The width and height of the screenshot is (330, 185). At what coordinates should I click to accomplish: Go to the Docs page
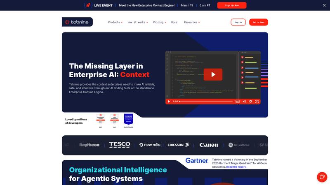coord(174,22)
